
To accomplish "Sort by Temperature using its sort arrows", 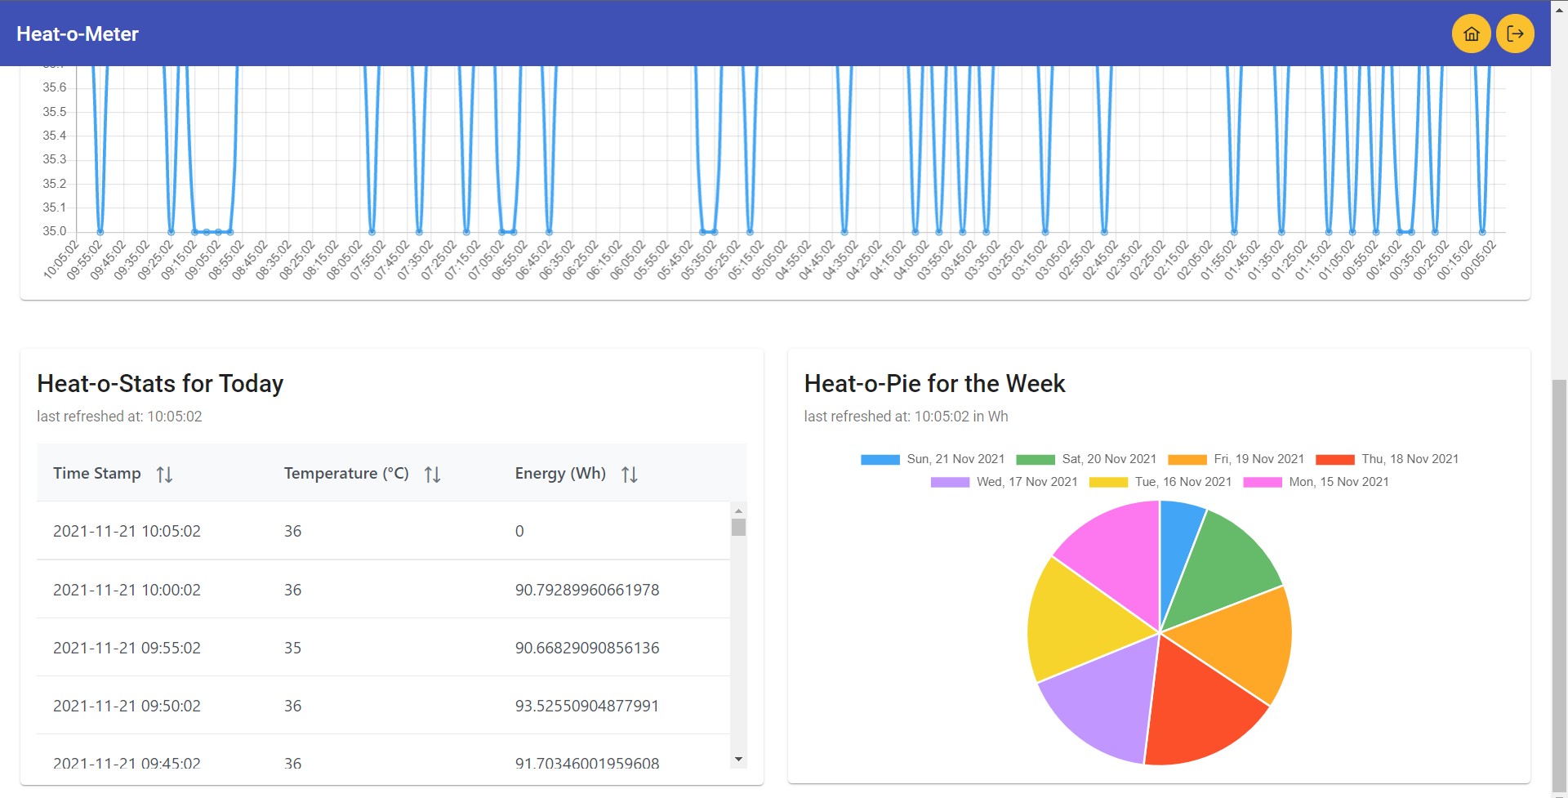I will point(432,474).
